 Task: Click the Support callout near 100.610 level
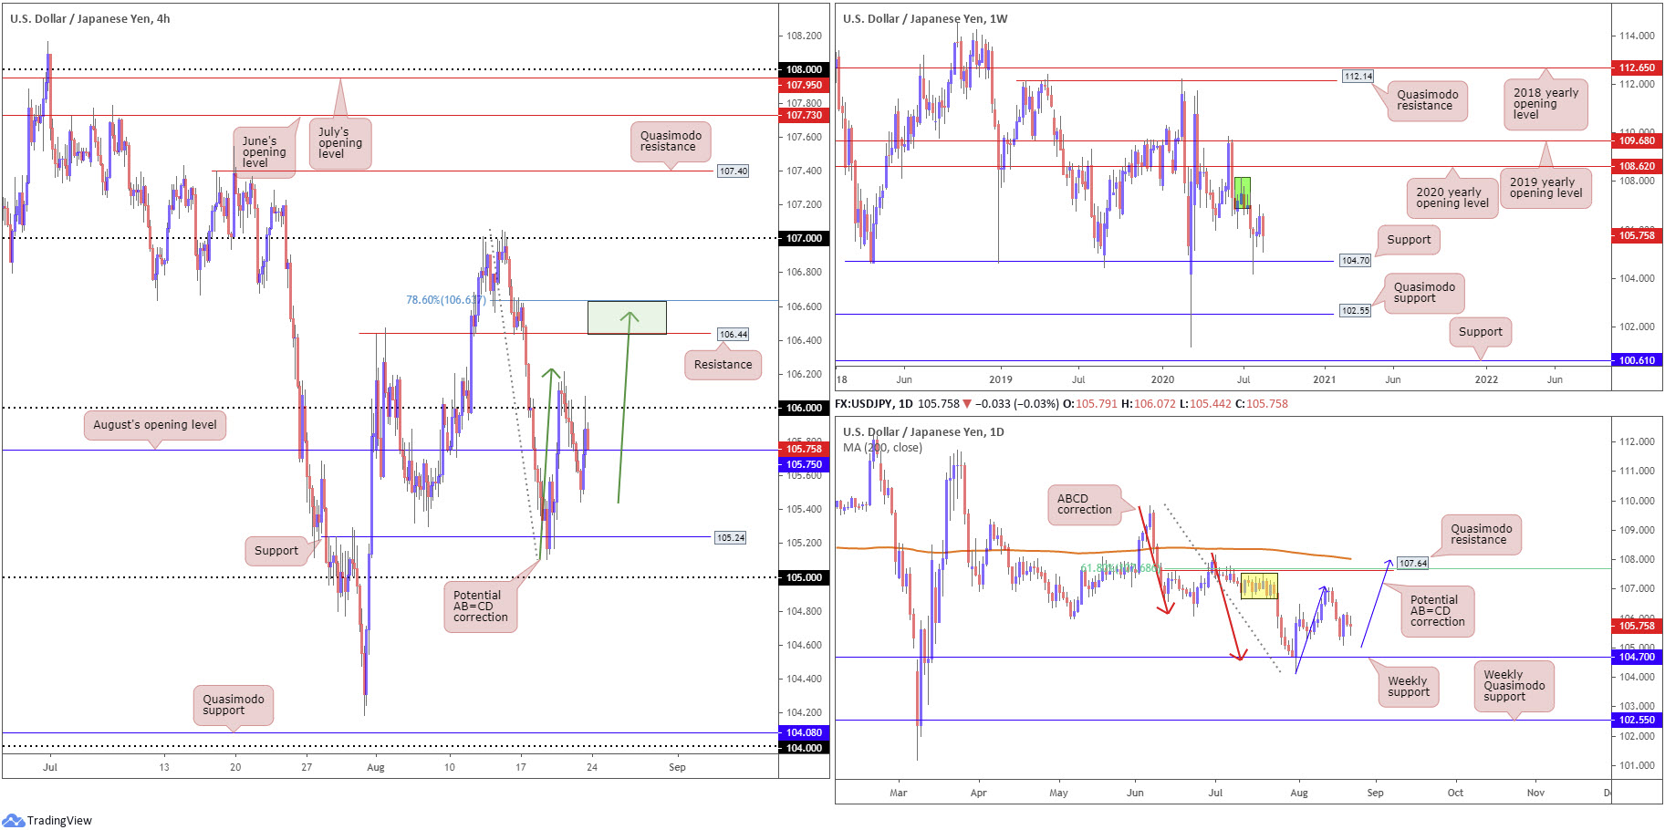1480,332
